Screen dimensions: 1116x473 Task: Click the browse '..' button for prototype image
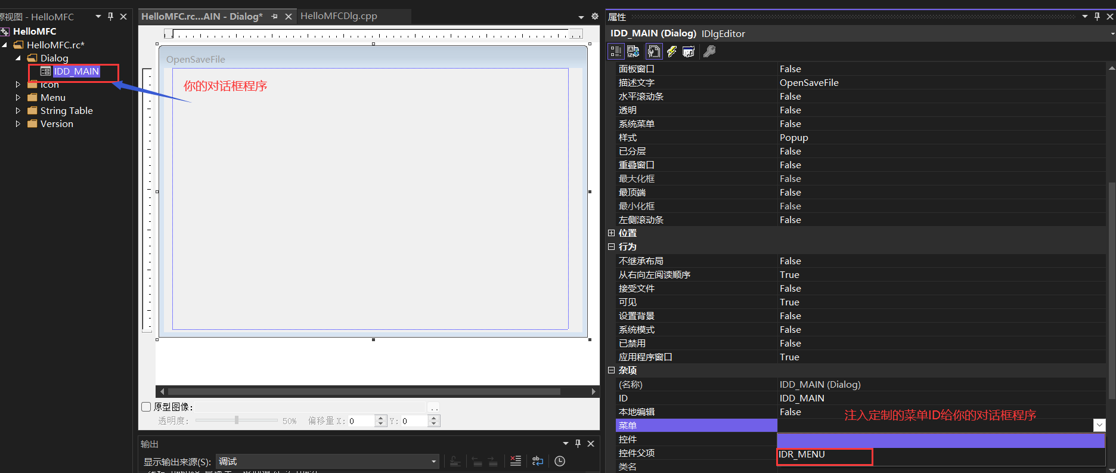click(434, 407)
